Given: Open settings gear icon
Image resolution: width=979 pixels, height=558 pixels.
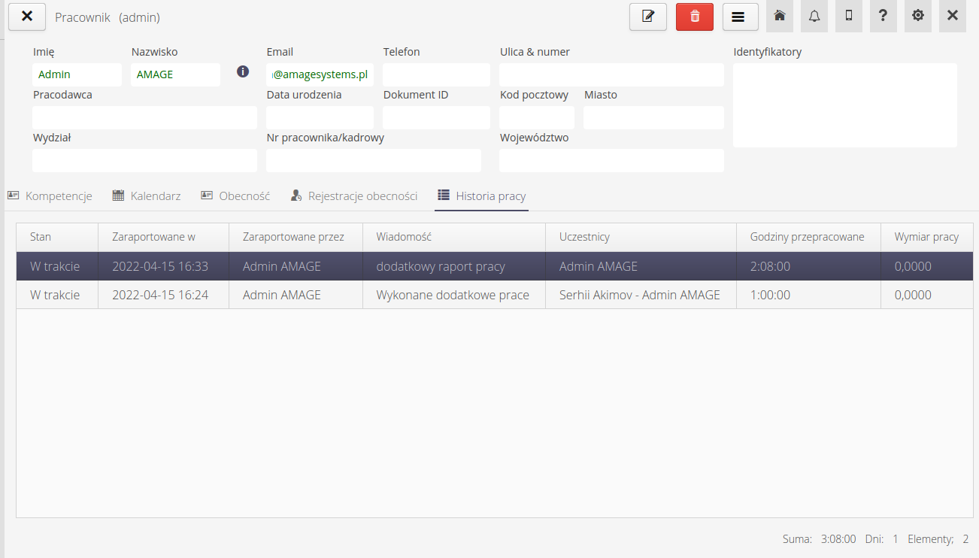Looking at the screenshot, I should (917, 16).
